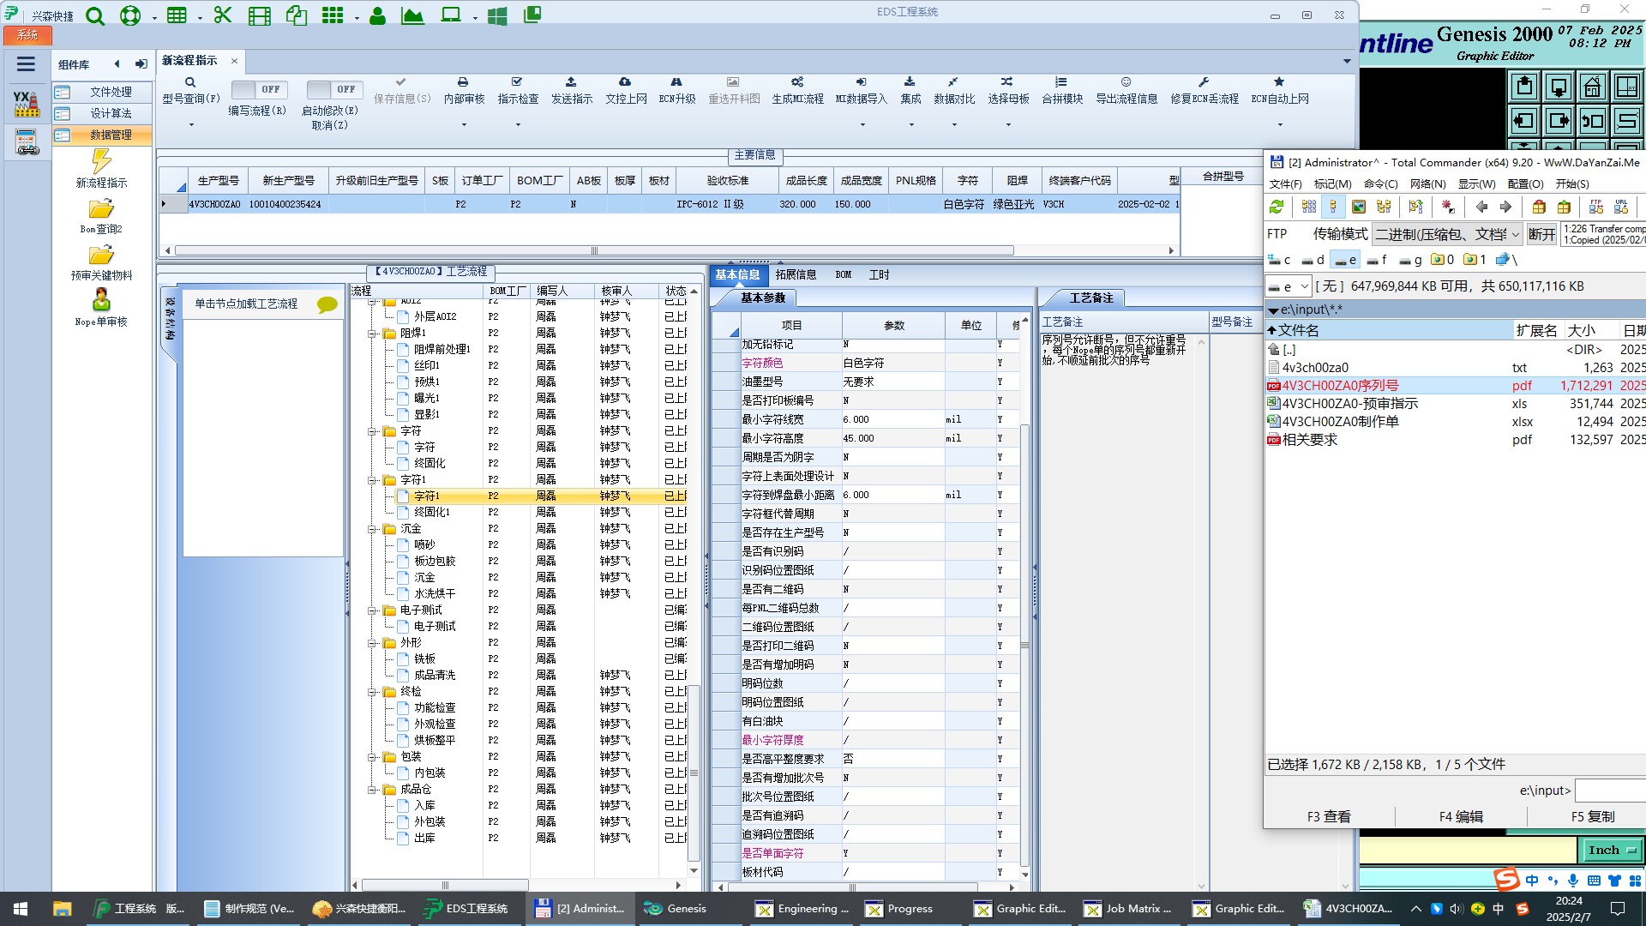This screenshot has width=1646, height=926.
Task: Open Bom查询2 folder icon in sidebar
Action: point(101,209)
